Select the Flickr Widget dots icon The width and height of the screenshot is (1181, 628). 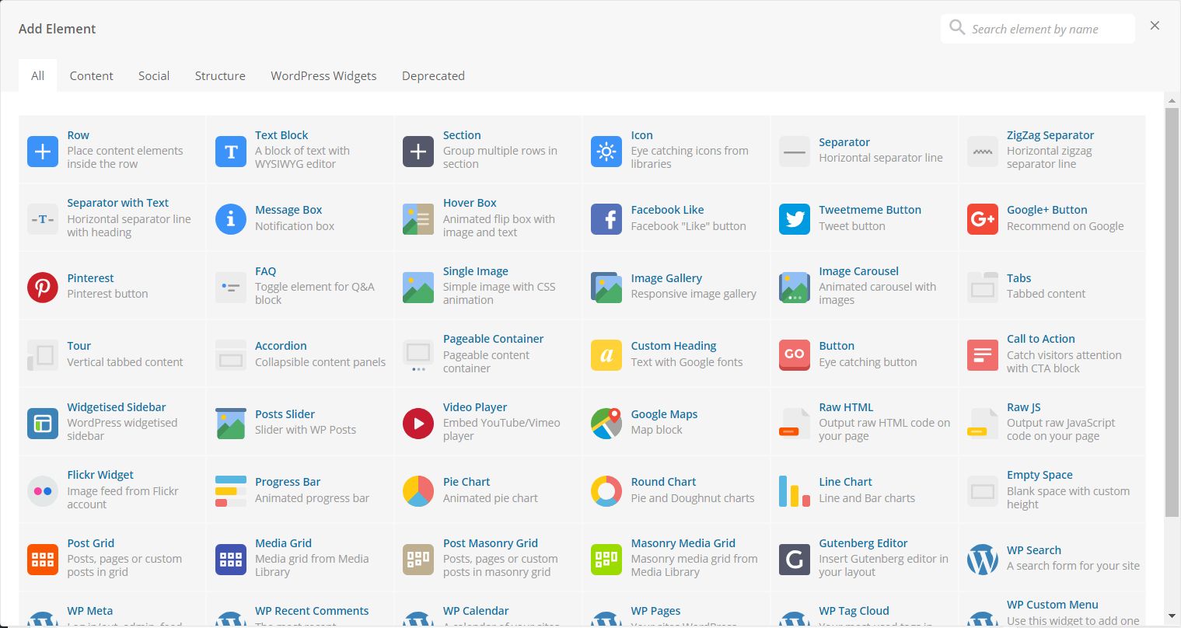pyautogui.click(x=43, y=491)
